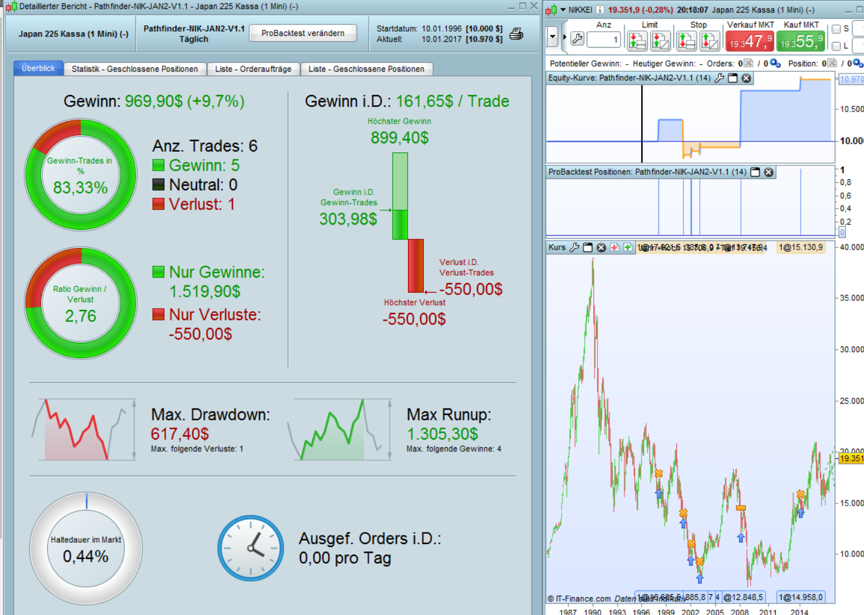Screen dimensions: 864x615
Task: Click the 1@14.958,0 trade label on chart
Action: point(801,597)
